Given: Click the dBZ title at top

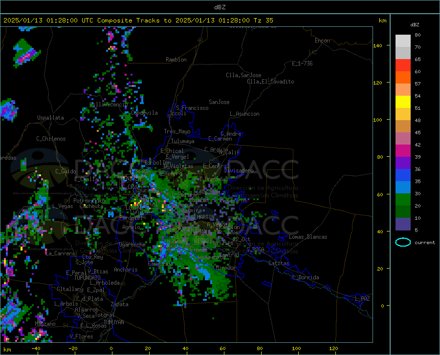Looking at the screenshot, I should click(220, 7).
